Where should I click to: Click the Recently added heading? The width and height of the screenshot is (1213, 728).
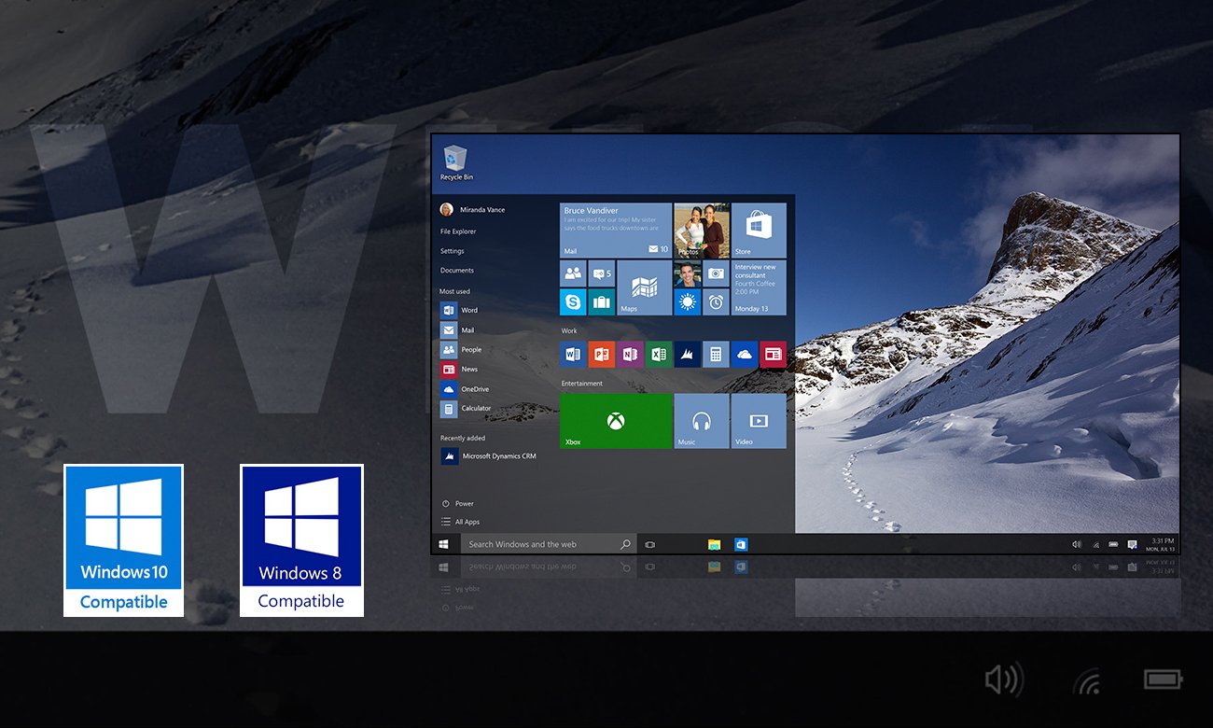point(463,438)
